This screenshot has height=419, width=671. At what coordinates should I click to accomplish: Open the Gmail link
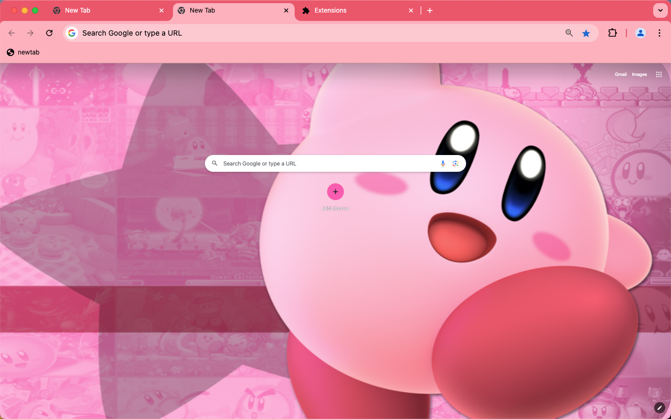point(621,74)
